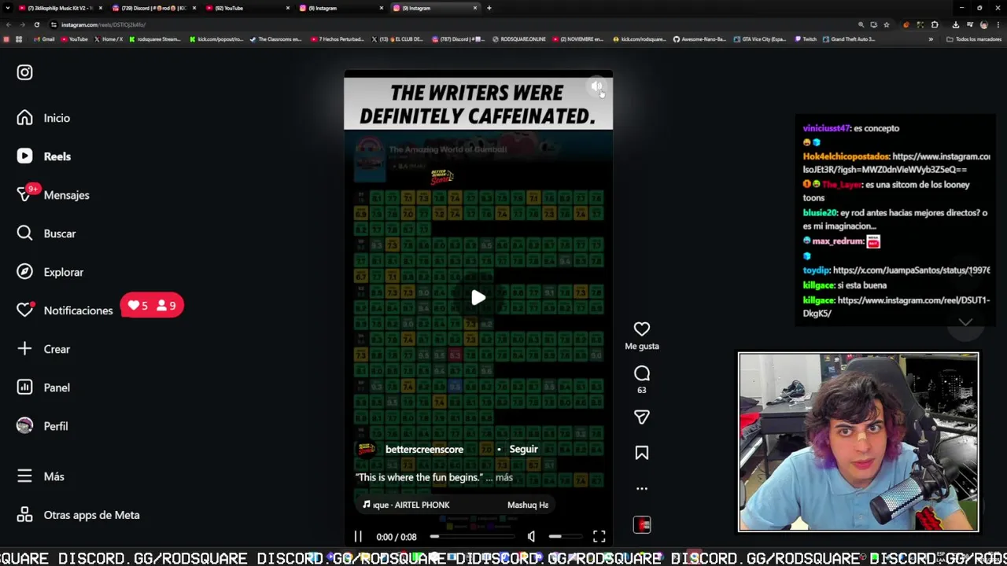1007x566 pixels.
Task: Click betterscreenscore avatar on the reel
Action: coord(367,450)
